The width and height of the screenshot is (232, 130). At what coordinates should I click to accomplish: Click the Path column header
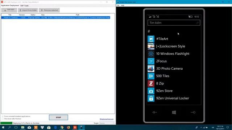coord(78,15)
